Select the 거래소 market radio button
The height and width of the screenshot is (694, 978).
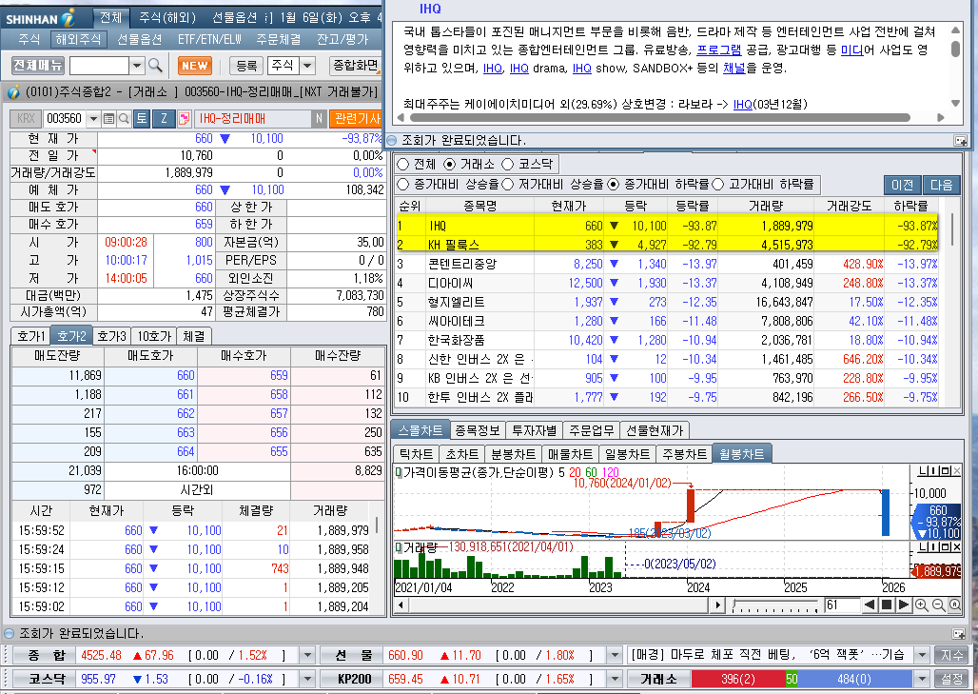[450, 164]
